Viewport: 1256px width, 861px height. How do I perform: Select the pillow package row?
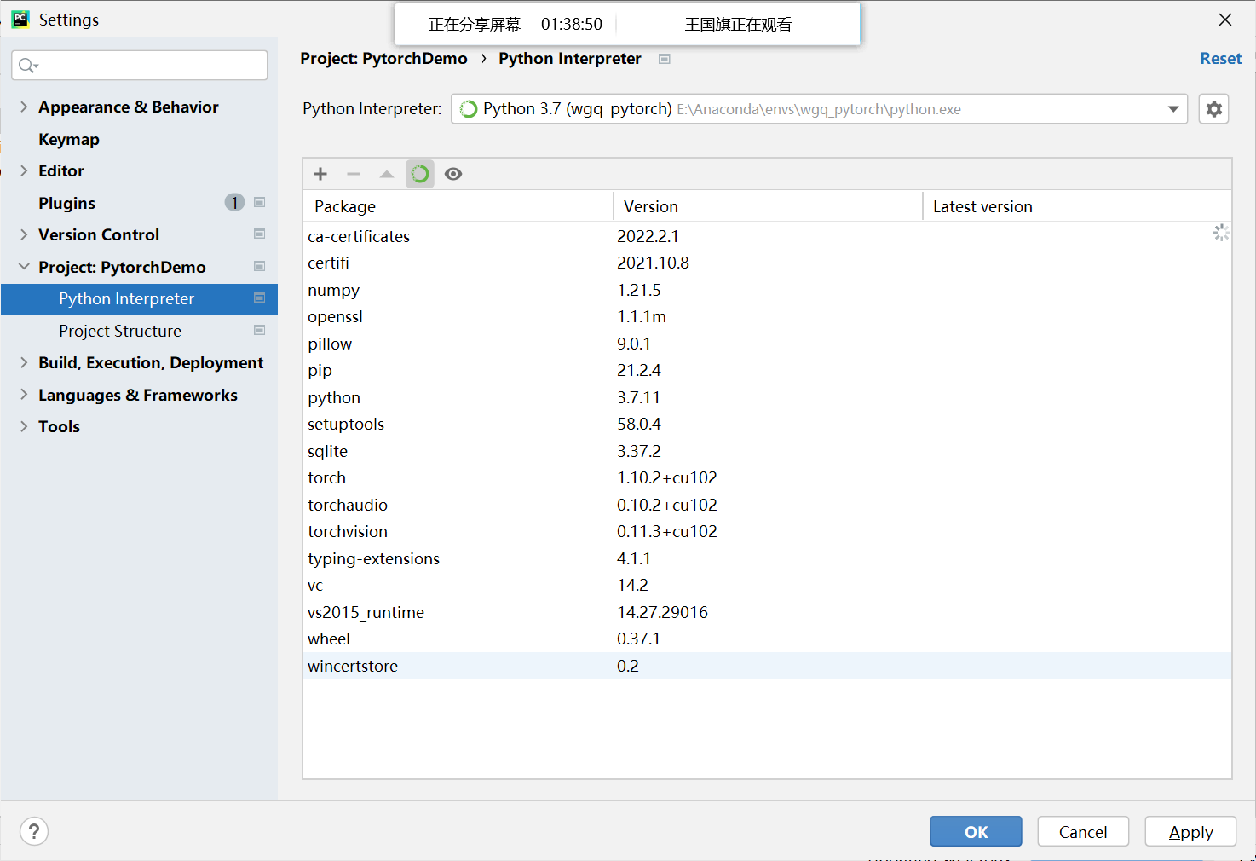point(767,344)
